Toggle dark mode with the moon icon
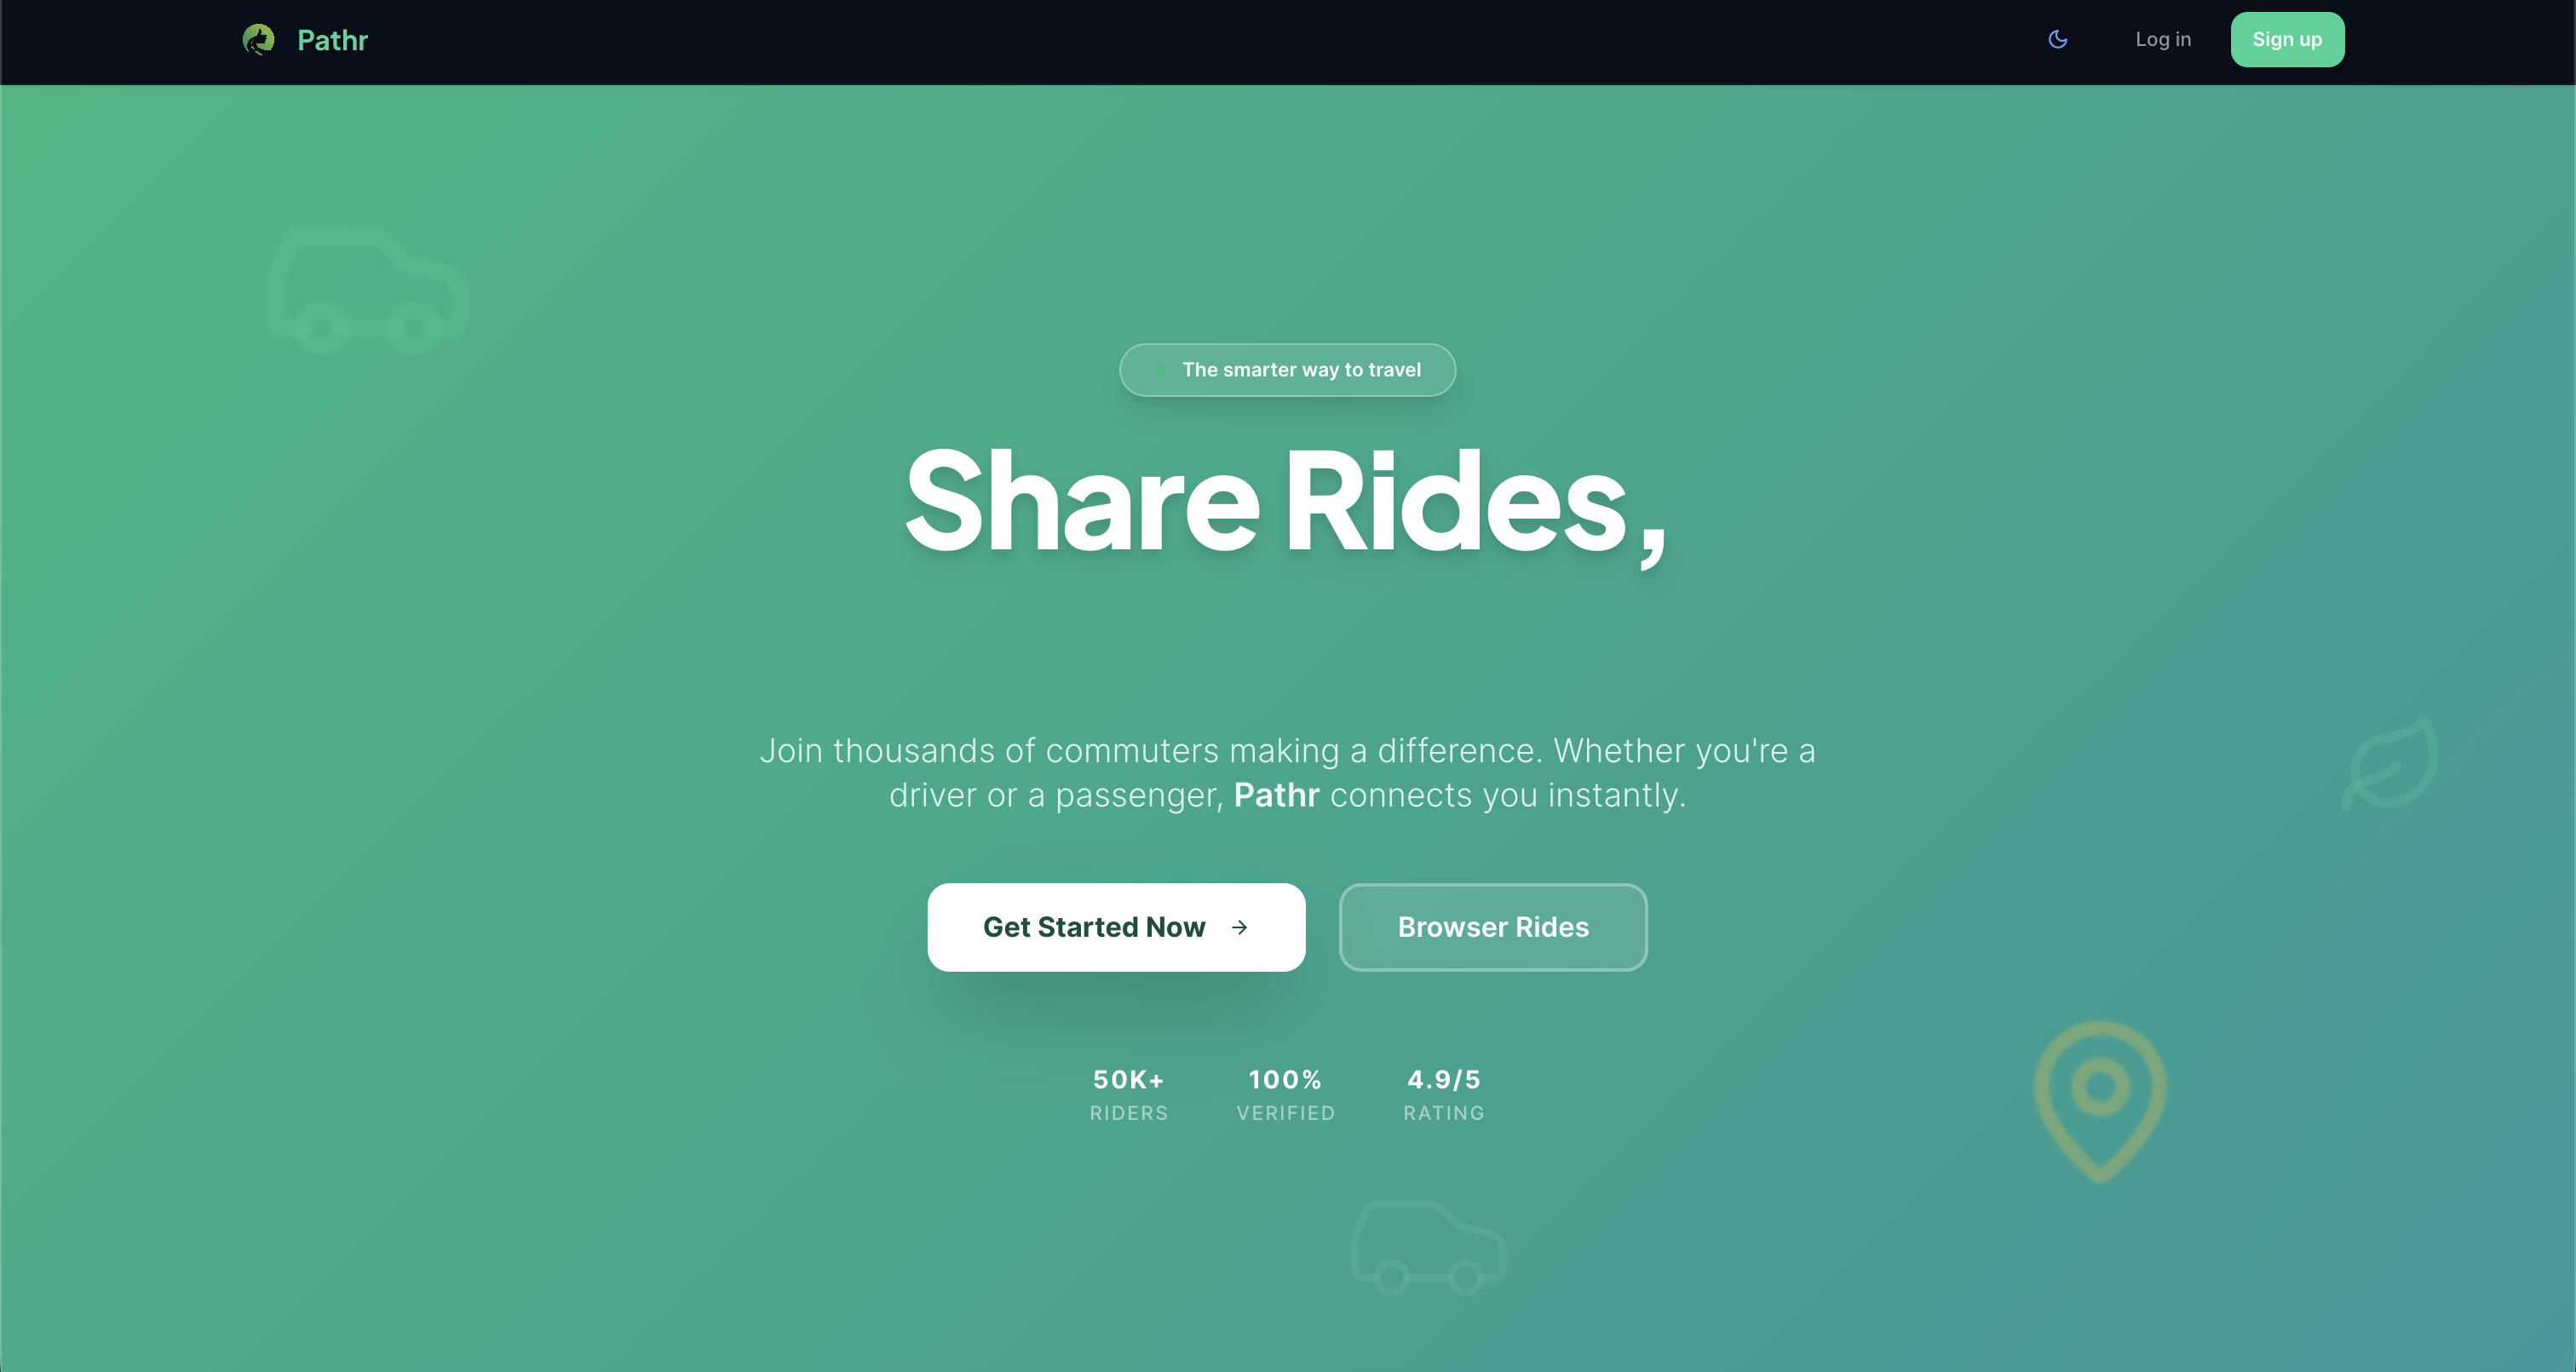The width and height of the screenshot is (2576, 1372). [2057, 40]
